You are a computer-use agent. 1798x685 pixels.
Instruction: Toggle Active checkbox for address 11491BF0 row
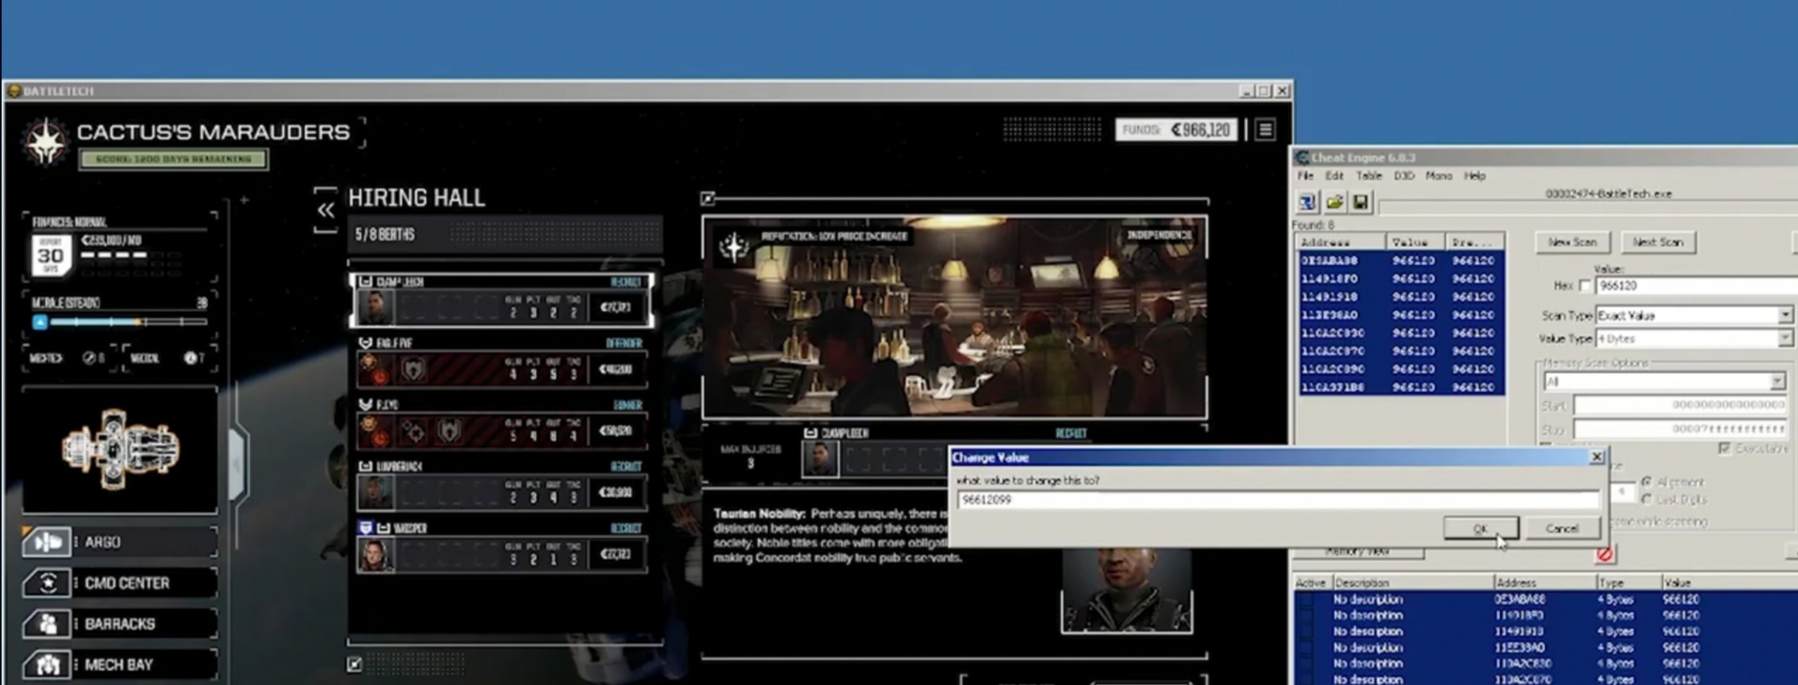click(1308, 615)
